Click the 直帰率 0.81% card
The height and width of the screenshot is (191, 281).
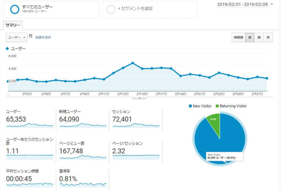[x=83, y=178]
